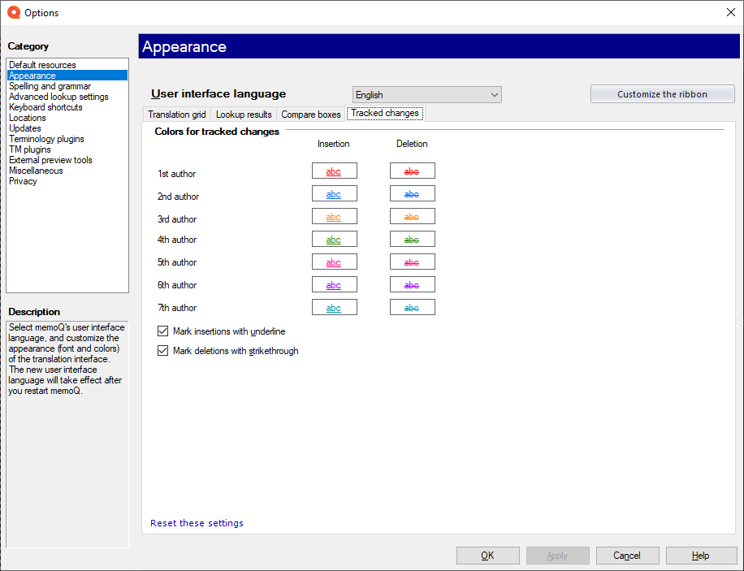Switch to the Lookup results tab

(x=244, y=115)
